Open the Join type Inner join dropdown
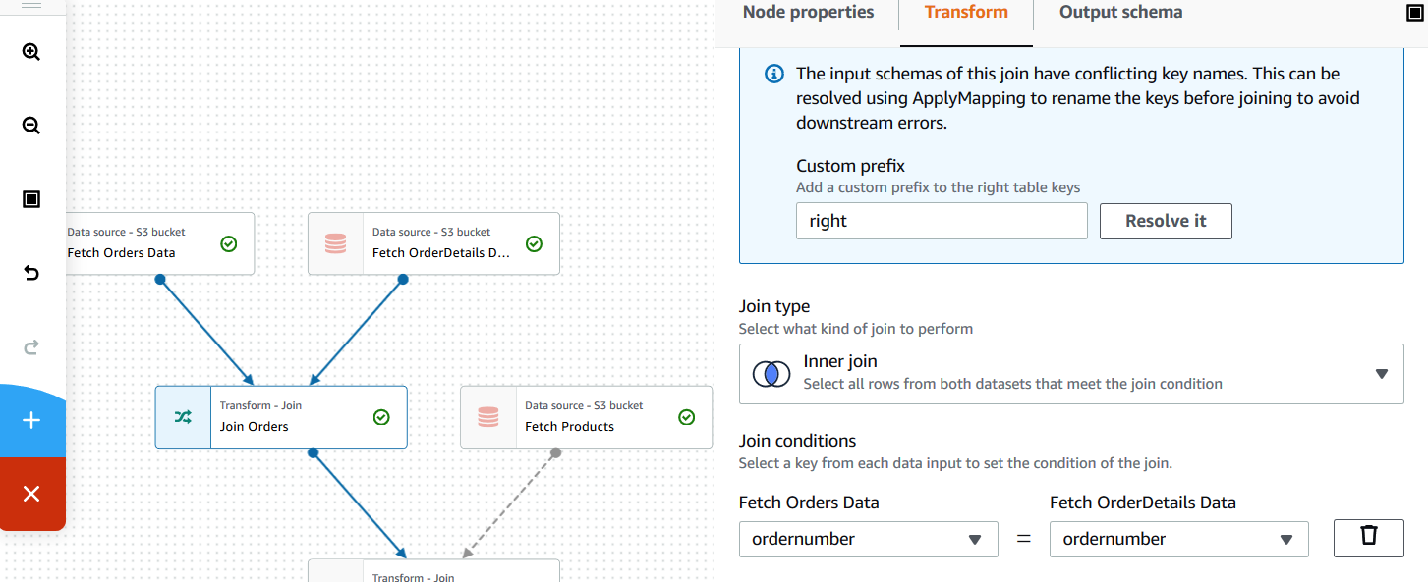Image resolution: width=1428 pixels, height=582 pixels. point(1070,373)
